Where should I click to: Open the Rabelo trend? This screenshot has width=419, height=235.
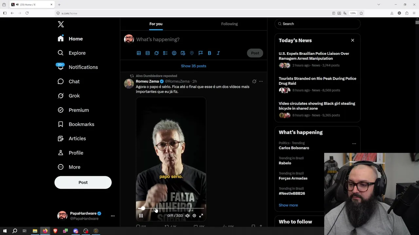(x=285, y=163)
